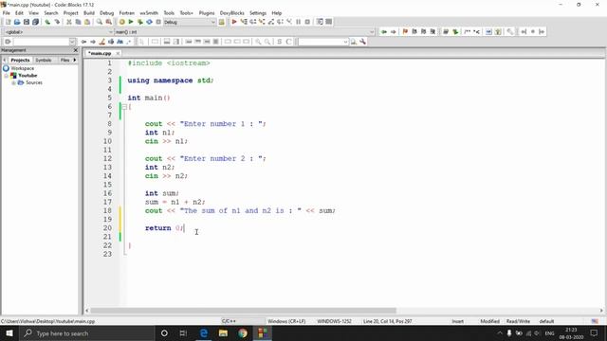Close the Management panel
607x341 pixels.
click(76, 50)
